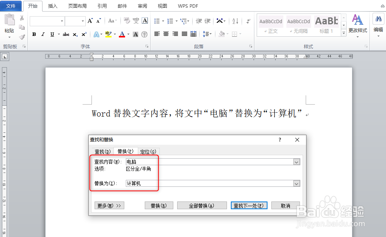Toggle italic formatting

tap(43, 34)
